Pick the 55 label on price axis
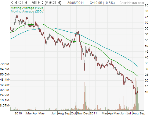The height and width of the screenshot is (115, 152). (x=147, y=40)
